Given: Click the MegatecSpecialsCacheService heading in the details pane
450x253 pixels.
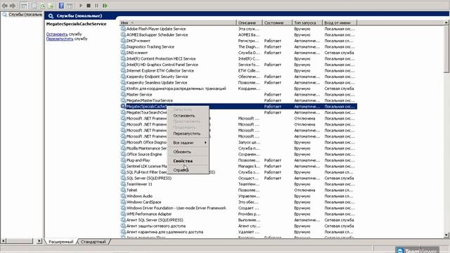Looking at the screenshot, I should tap(77, 24).
